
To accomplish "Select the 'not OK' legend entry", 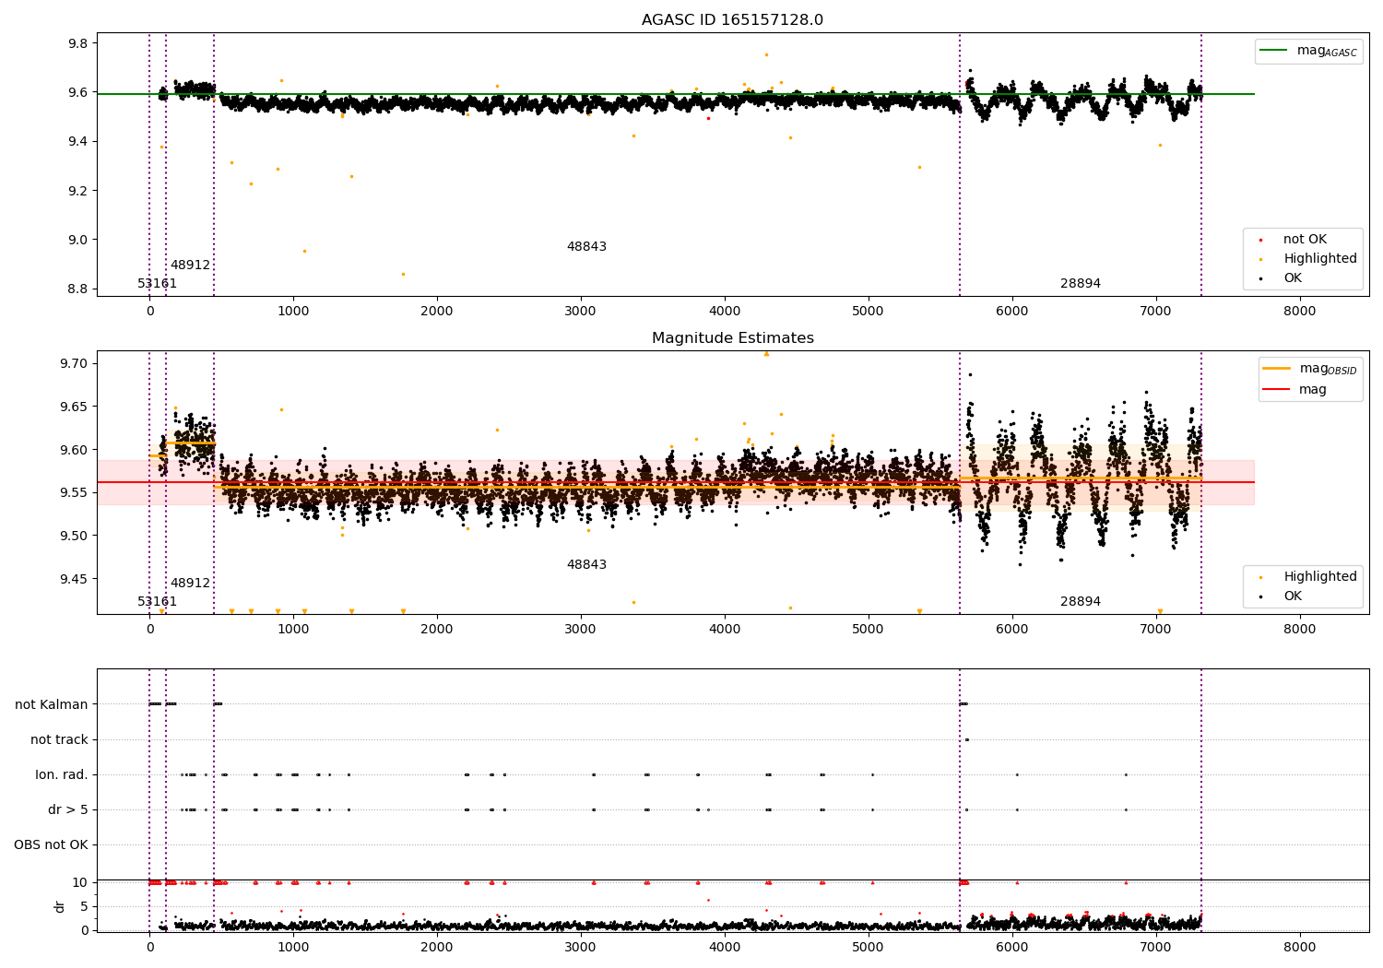I will (x=1304, y=240).
